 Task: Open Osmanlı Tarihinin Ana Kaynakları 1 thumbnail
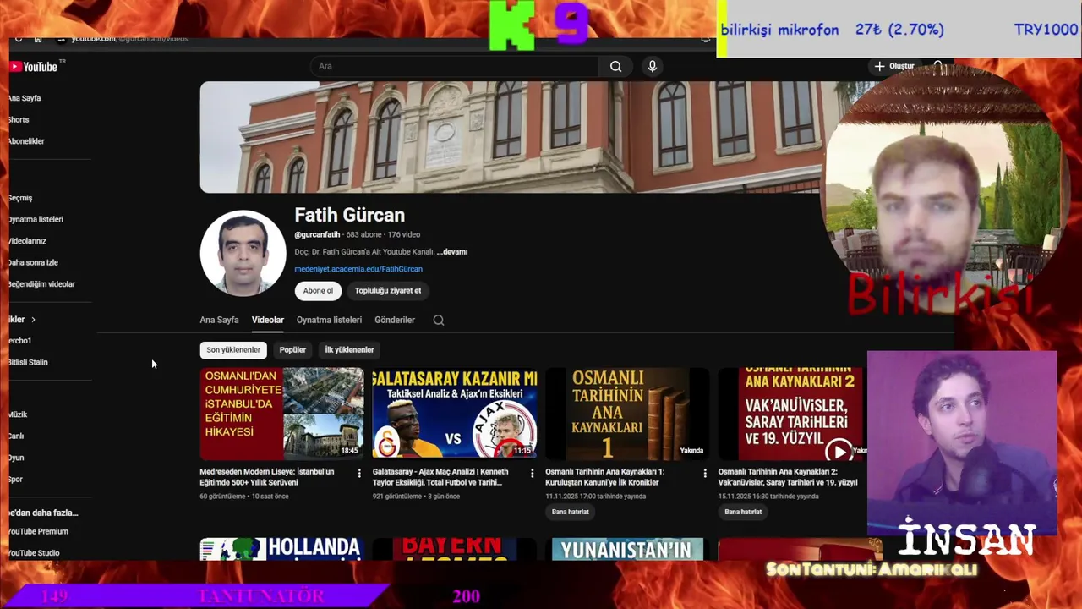pos(627,414)
